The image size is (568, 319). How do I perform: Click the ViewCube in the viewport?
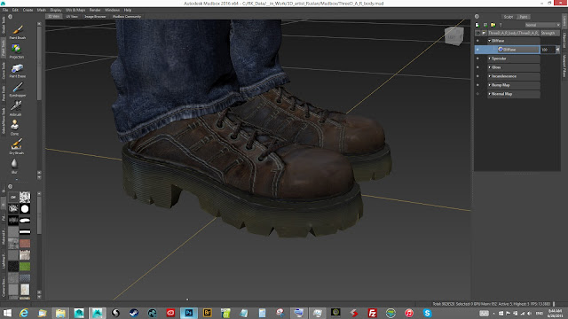(454, 36)
